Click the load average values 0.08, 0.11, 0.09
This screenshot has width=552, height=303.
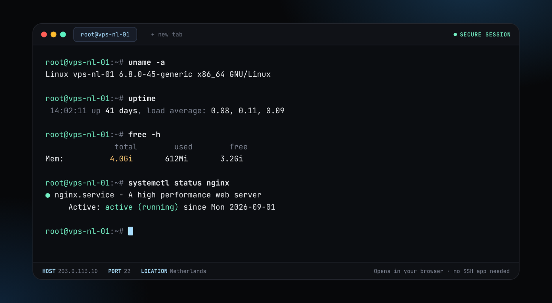pyautogui.click(x=248, y=111)
